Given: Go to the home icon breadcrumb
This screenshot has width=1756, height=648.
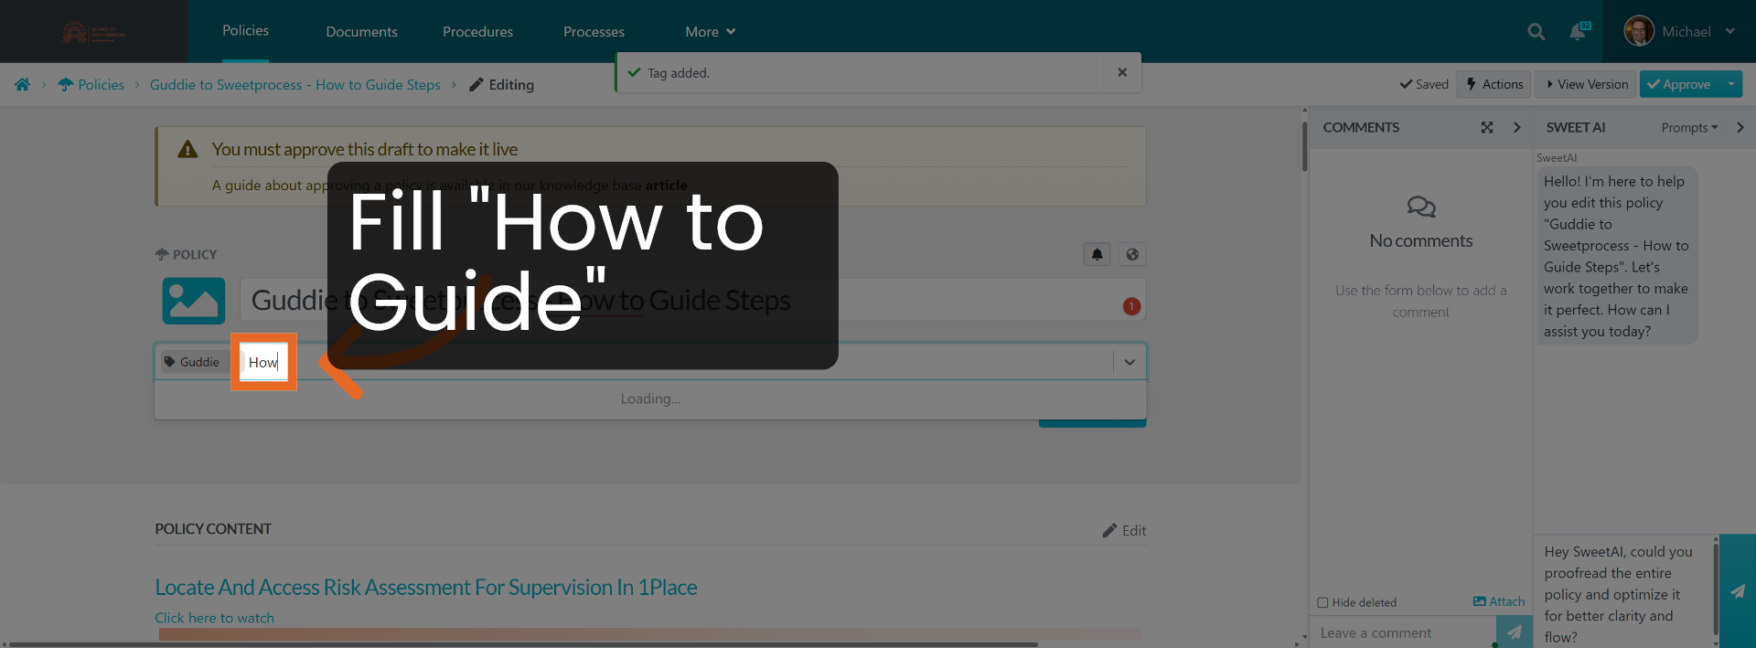Looking at the screenshot, I should pos(23,84).
